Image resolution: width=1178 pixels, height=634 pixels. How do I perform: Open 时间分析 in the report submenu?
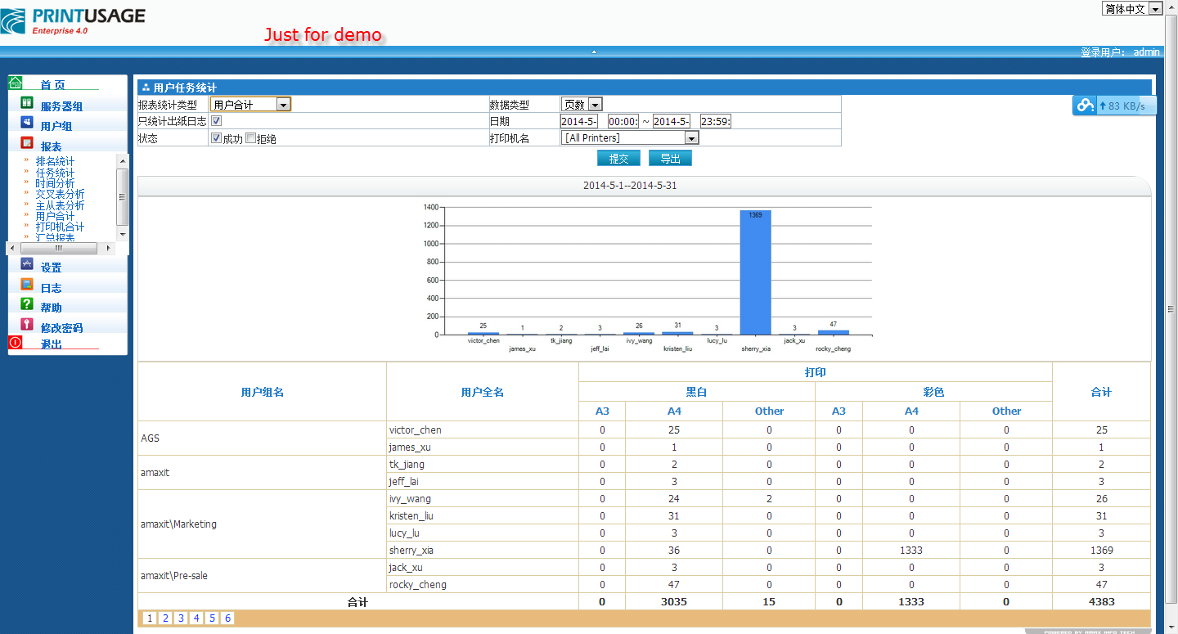pyautogui.click(x=55, y=183)
